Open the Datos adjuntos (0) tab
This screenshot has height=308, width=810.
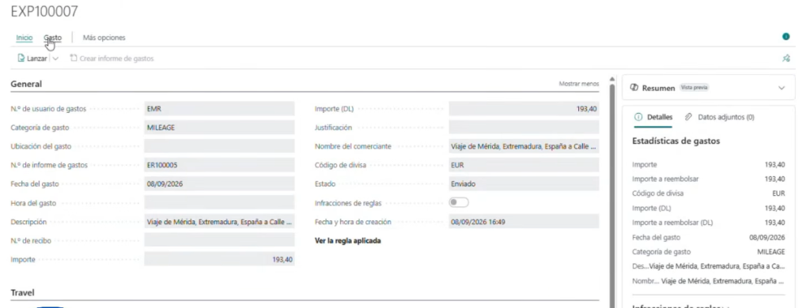pyautogui.click(x=720, y=117)
